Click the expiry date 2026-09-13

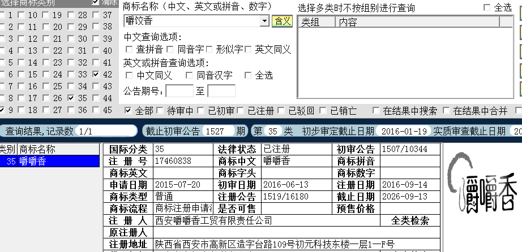point(404,197)
